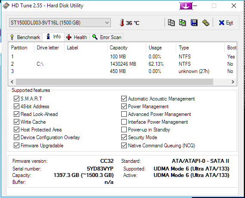Click the unknown (27h) type cell
Screen dimensions: 245x198
click(194, 71)
